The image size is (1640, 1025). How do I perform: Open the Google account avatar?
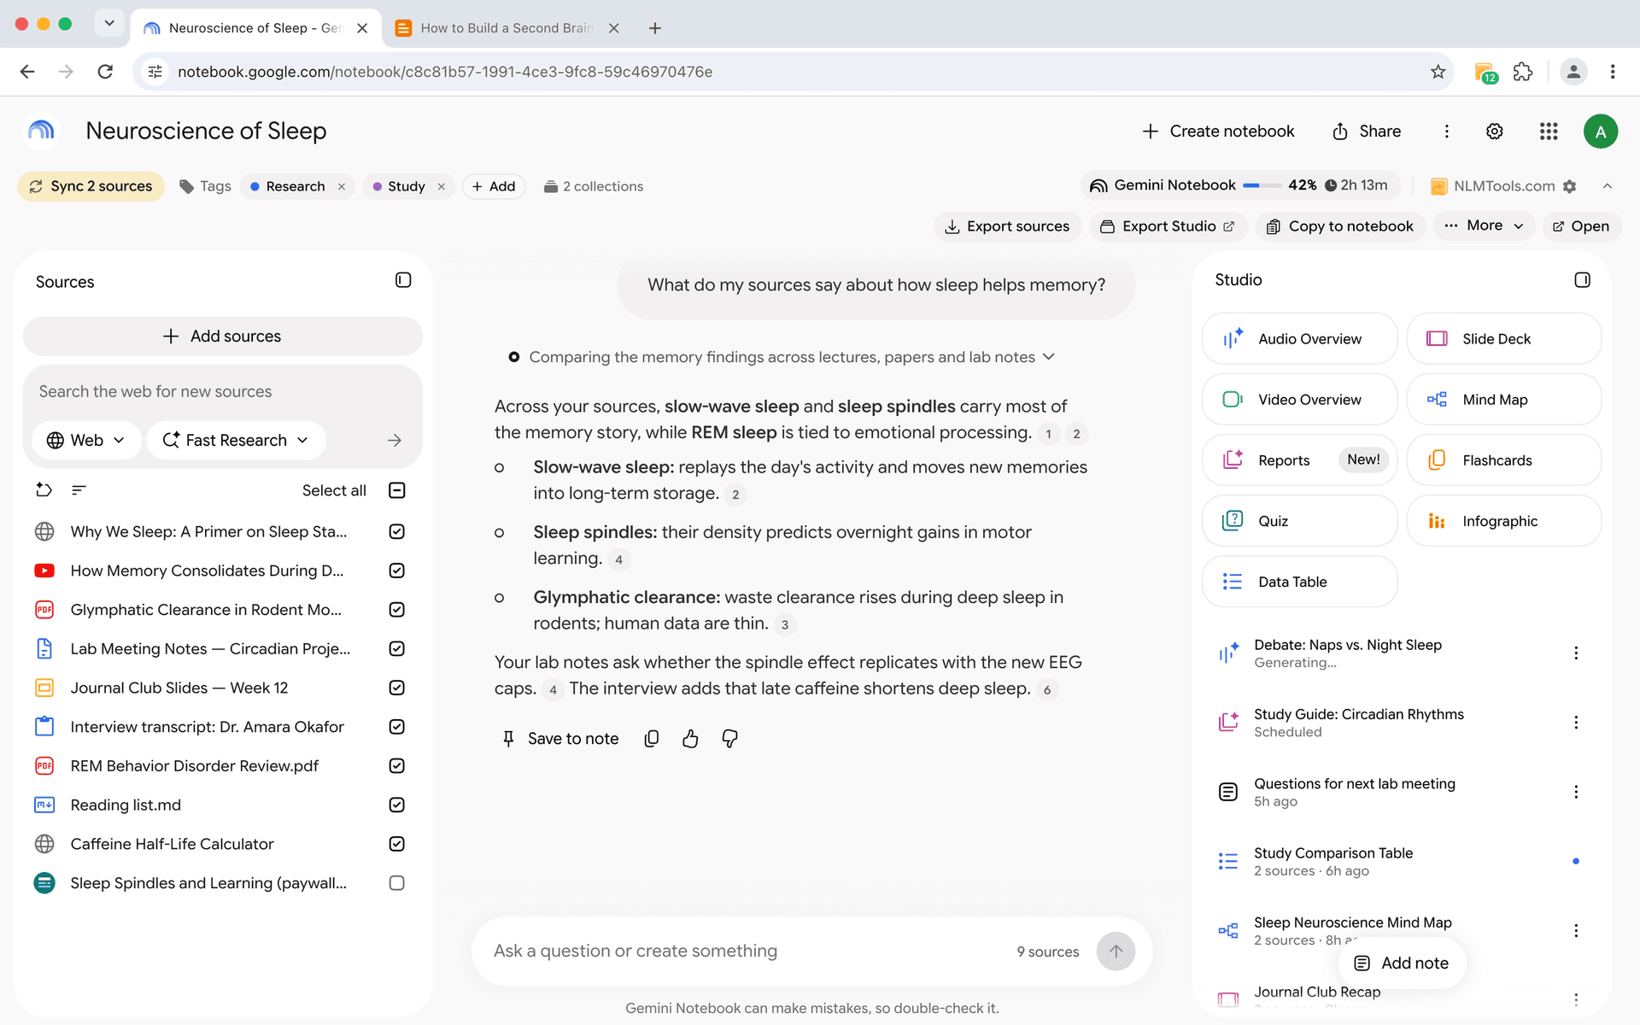1600,132
